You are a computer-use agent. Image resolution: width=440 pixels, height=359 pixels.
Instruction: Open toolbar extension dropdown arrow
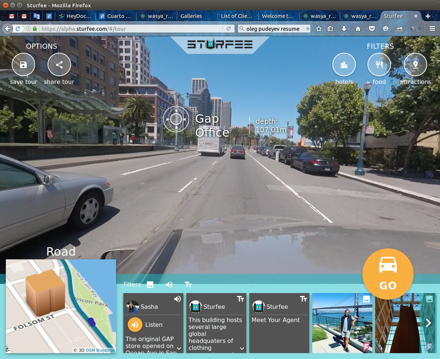[x=419, y=29]
